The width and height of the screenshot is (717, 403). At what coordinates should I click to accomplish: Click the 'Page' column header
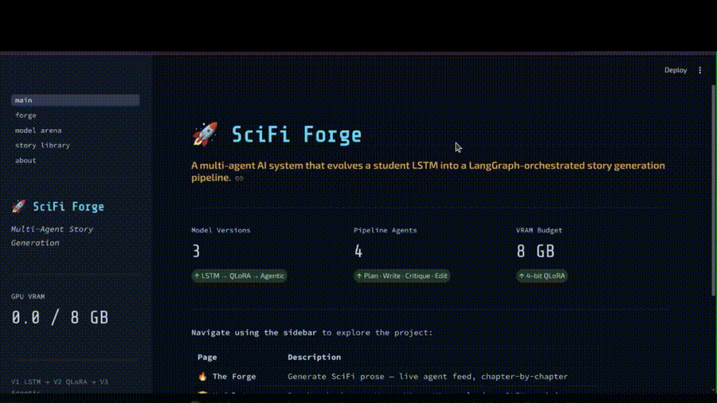point(207,358)
